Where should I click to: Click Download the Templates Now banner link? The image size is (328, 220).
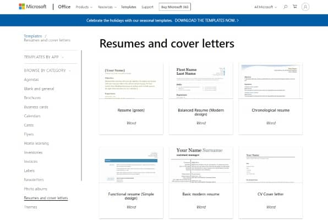206,20
